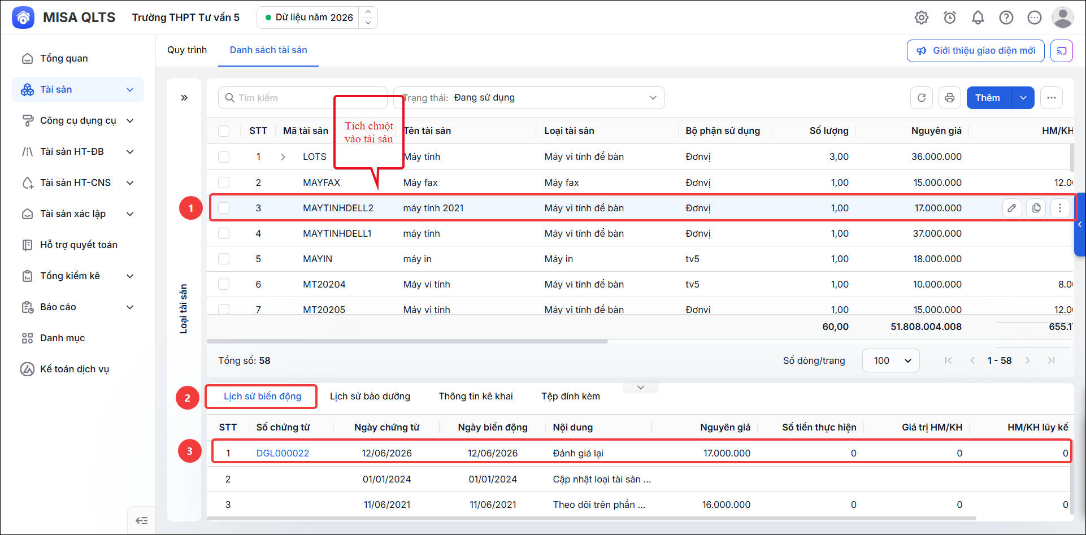This screenshot has height=535, width=1086.
Task: Expand the Tài sản HT-CNS menu
Action: pyautogui.click(x=130, y=183)
